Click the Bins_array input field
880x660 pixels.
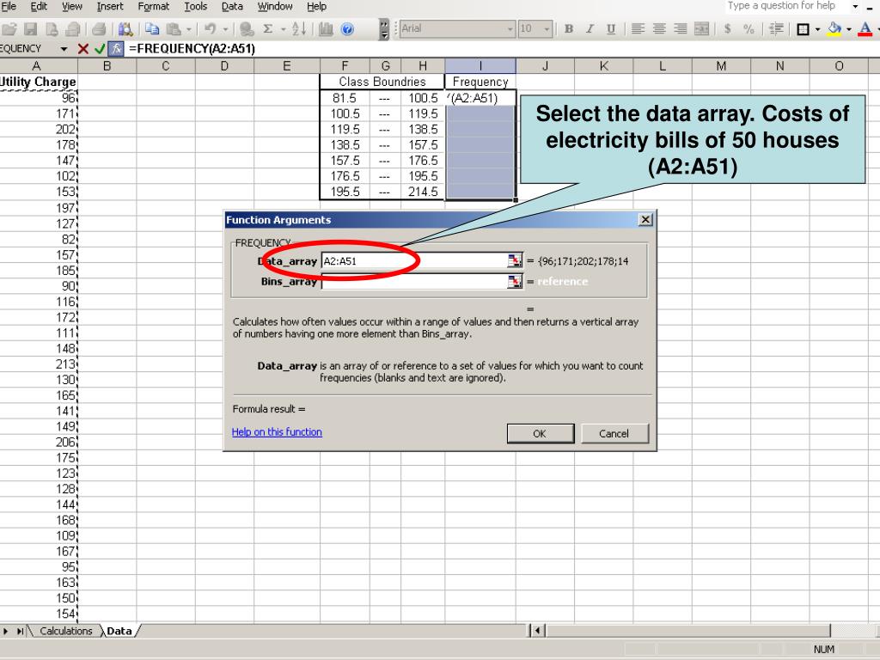pyautogui.click(x=413, y=281)
